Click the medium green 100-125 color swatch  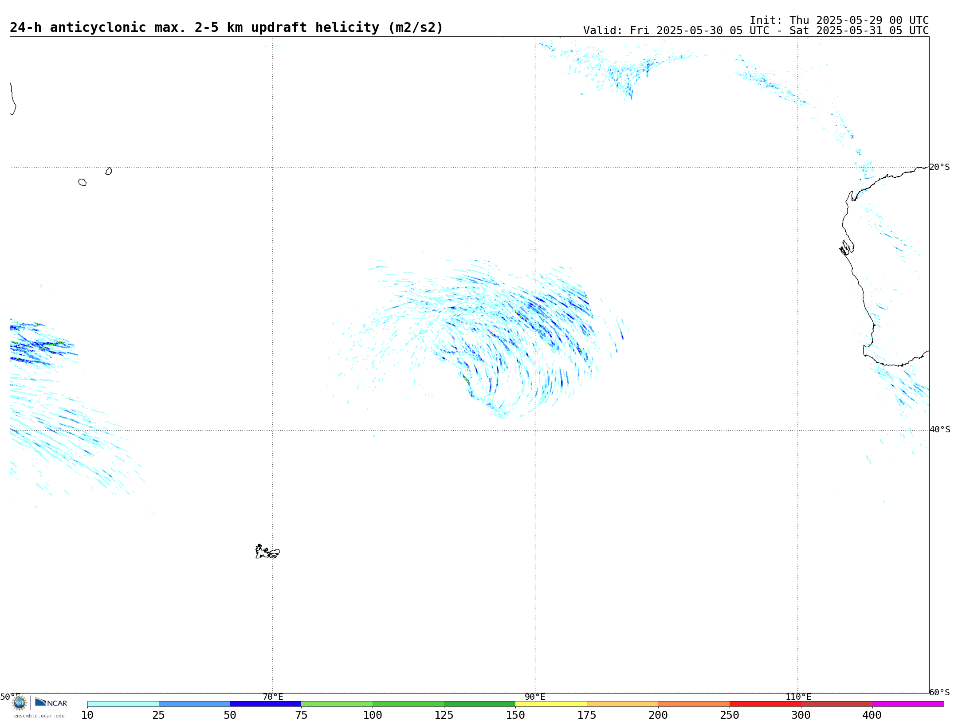(408, 704)
